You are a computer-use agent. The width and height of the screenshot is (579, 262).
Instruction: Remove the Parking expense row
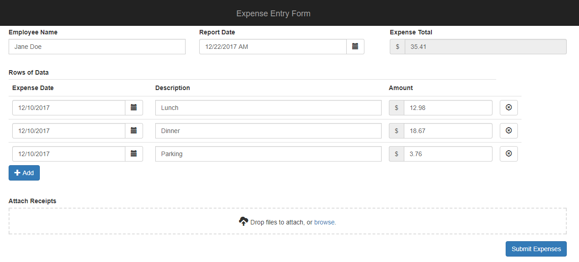pyautogui.click(x=508, y=154)
